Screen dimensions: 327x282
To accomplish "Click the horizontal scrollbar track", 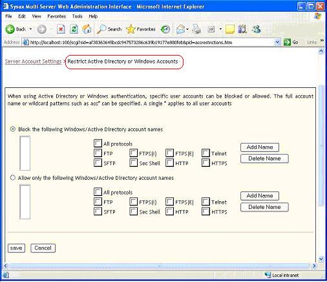I will (160, 266).
